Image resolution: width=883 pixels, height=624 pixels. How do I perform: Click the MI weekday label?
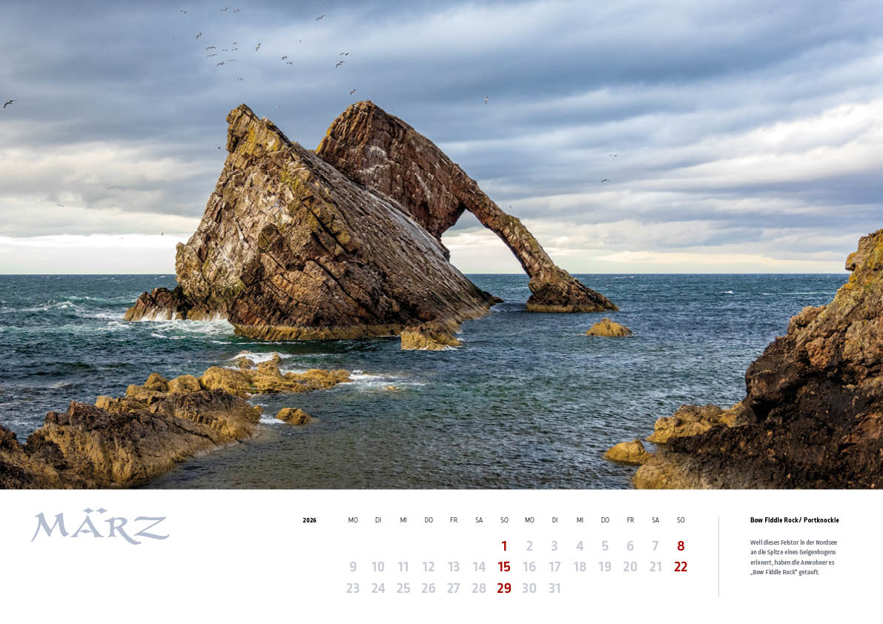(403, 520)
